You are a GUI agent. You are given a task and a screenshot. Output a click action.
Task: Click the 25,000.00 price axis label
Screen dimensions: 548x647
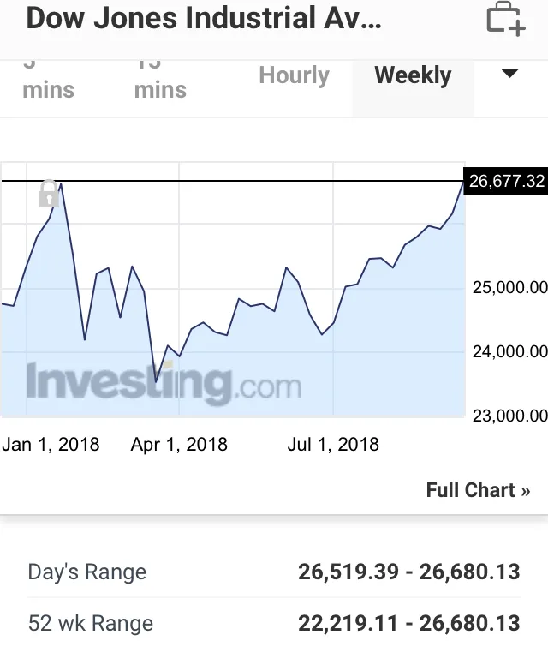coord(509,287)
